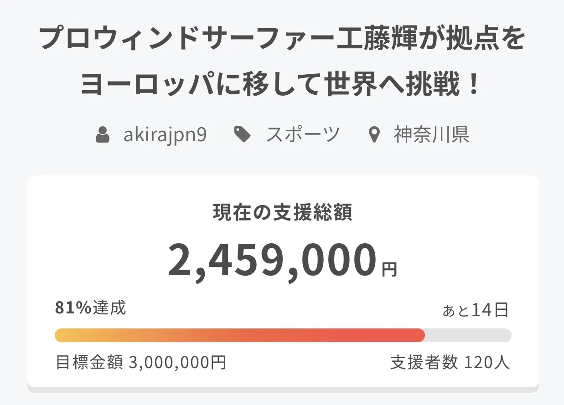Click the orange filled part of progress bar
Screen dimensions: 564x405
(x=239, y=335)
